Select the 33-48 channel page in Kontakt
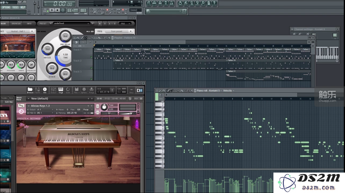 (115, 99)
